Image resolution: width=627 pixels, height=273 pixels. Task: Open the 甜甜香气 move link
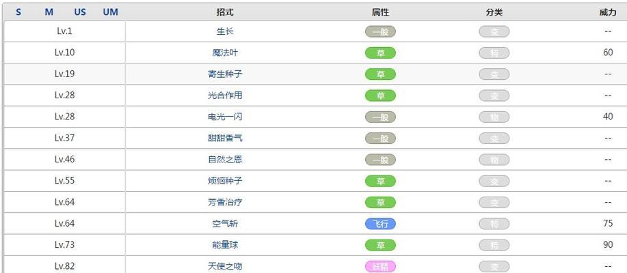[225, 138]
